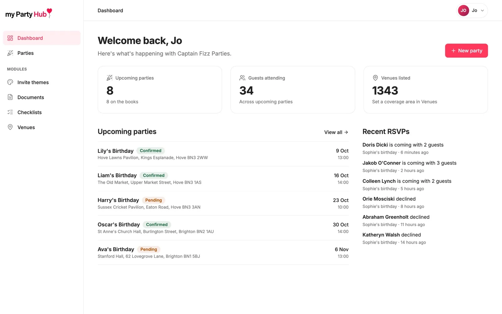Open the Parties menu item
Image resolution: width=502 pixels, height=314 pixels.
click(x=42, y=53)
